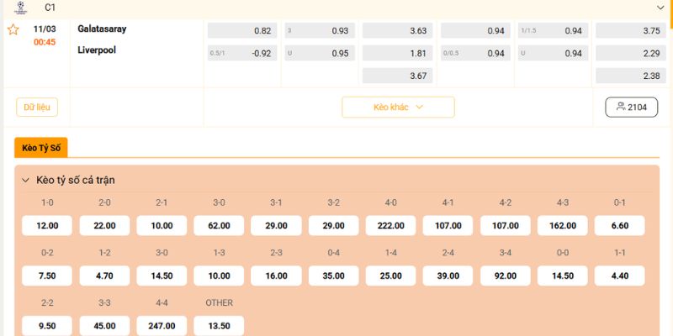Switch to the Kèo Tỷ Số tab
The image size is (673, 336).
41,148
